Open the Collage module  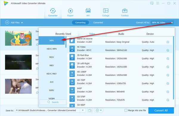[x=106, y=12]
